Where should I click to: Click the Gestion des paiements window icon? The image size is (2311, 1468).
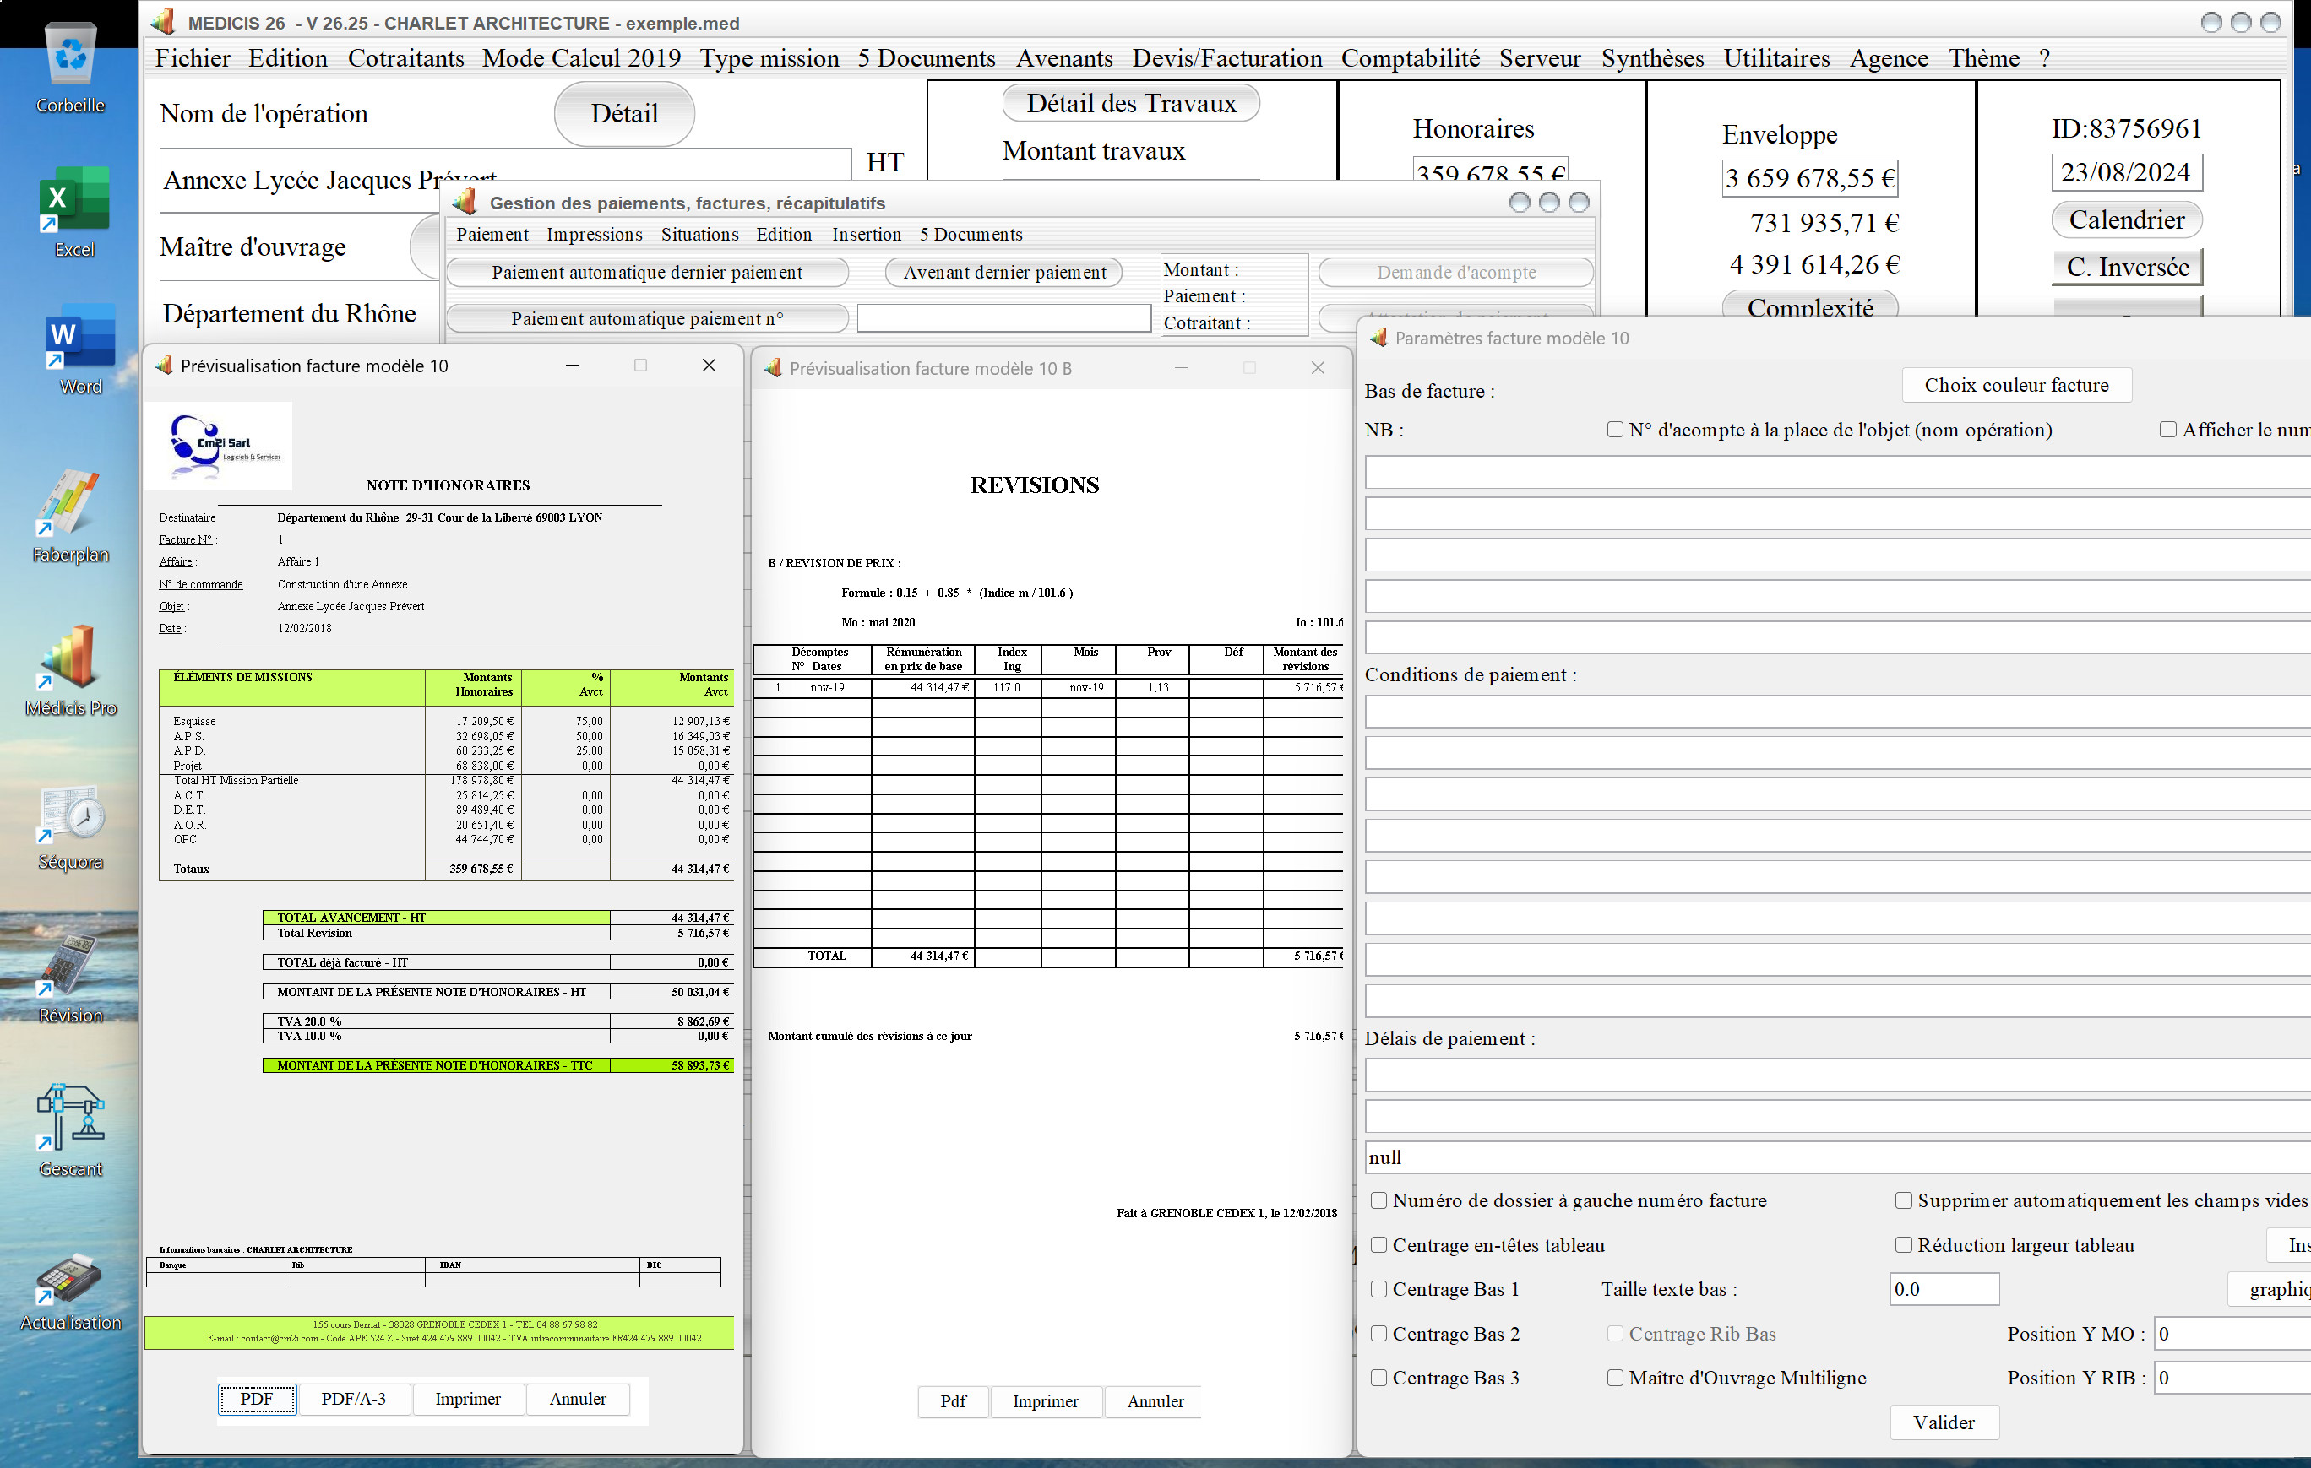tap(465, 203)
